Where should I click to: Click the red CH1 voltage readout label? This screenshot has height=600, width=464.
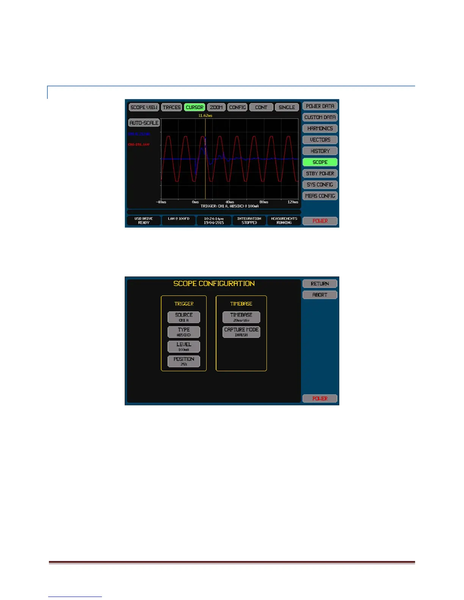pos(139,145)
